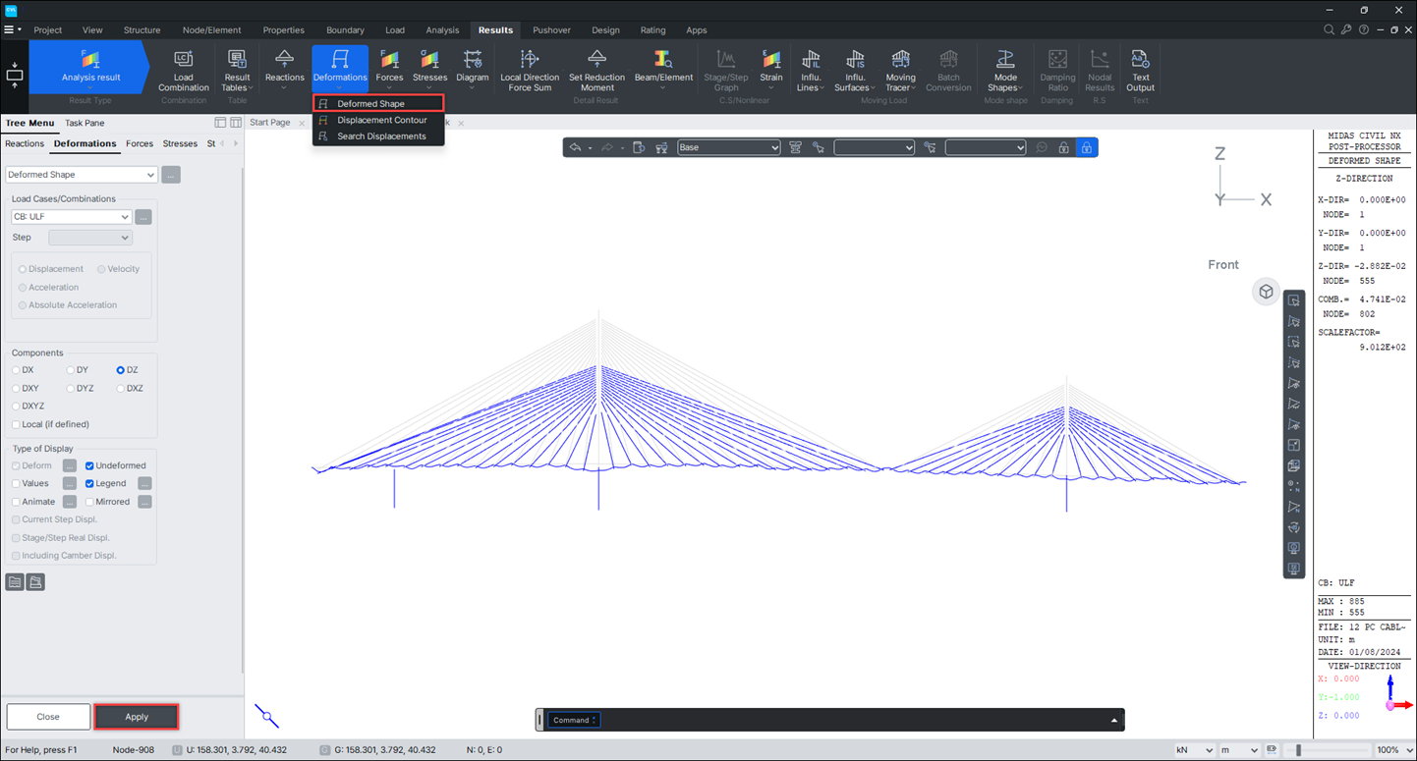1417x761 pixels.
Task: Open the m length unit dropdown
Action: coord(1238,750)
